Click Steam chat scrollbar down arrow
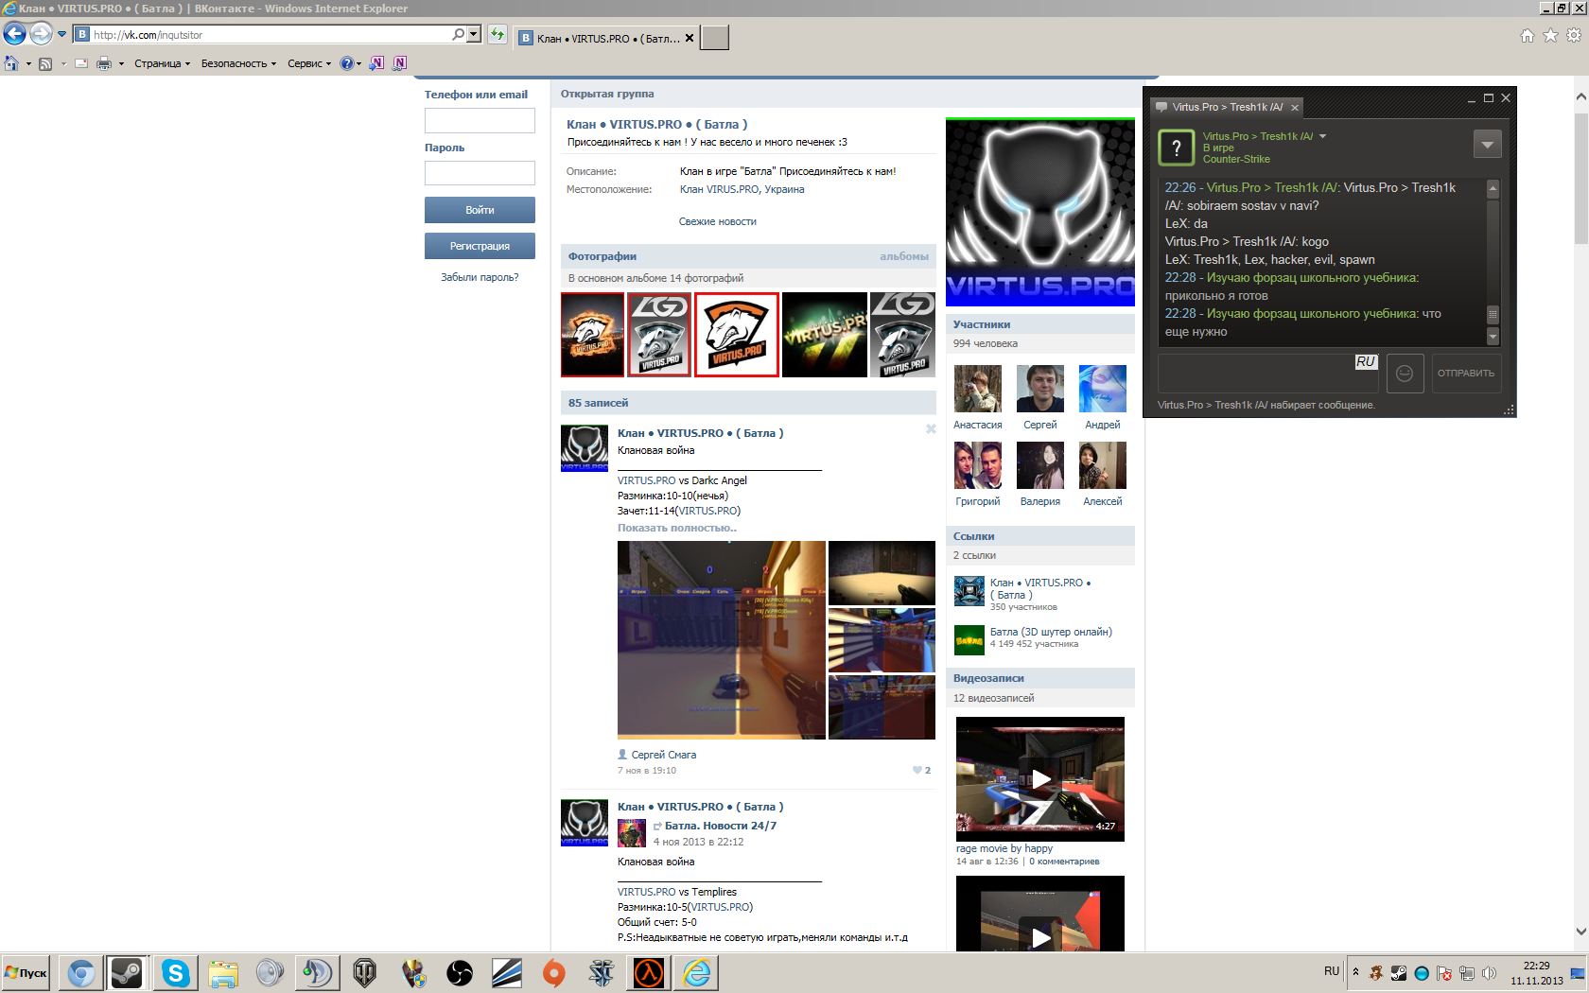This screenshot has height=993, width=1589. pos(1493,337)
